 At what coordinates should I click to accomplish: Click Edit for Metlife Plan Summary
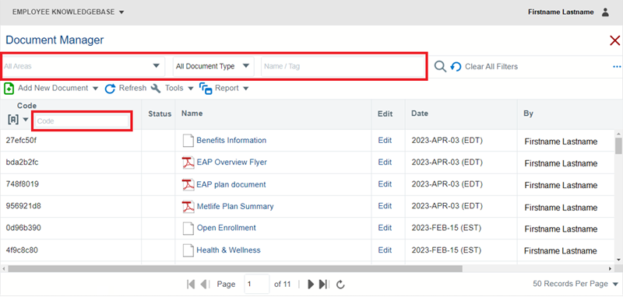click(x=385, y=206)
